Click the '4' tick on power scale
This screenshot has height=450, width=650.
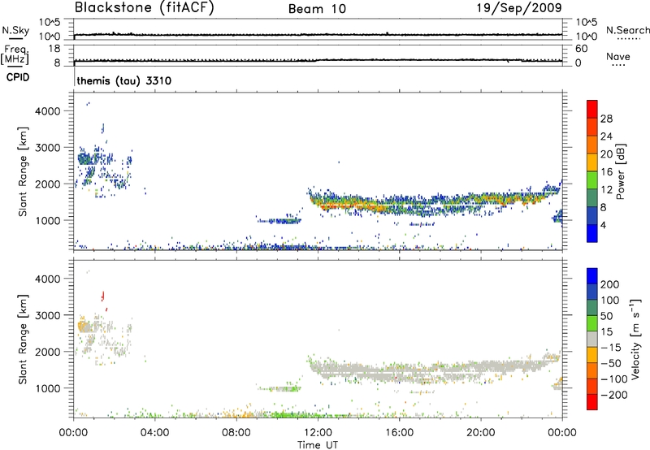point(604,225)
